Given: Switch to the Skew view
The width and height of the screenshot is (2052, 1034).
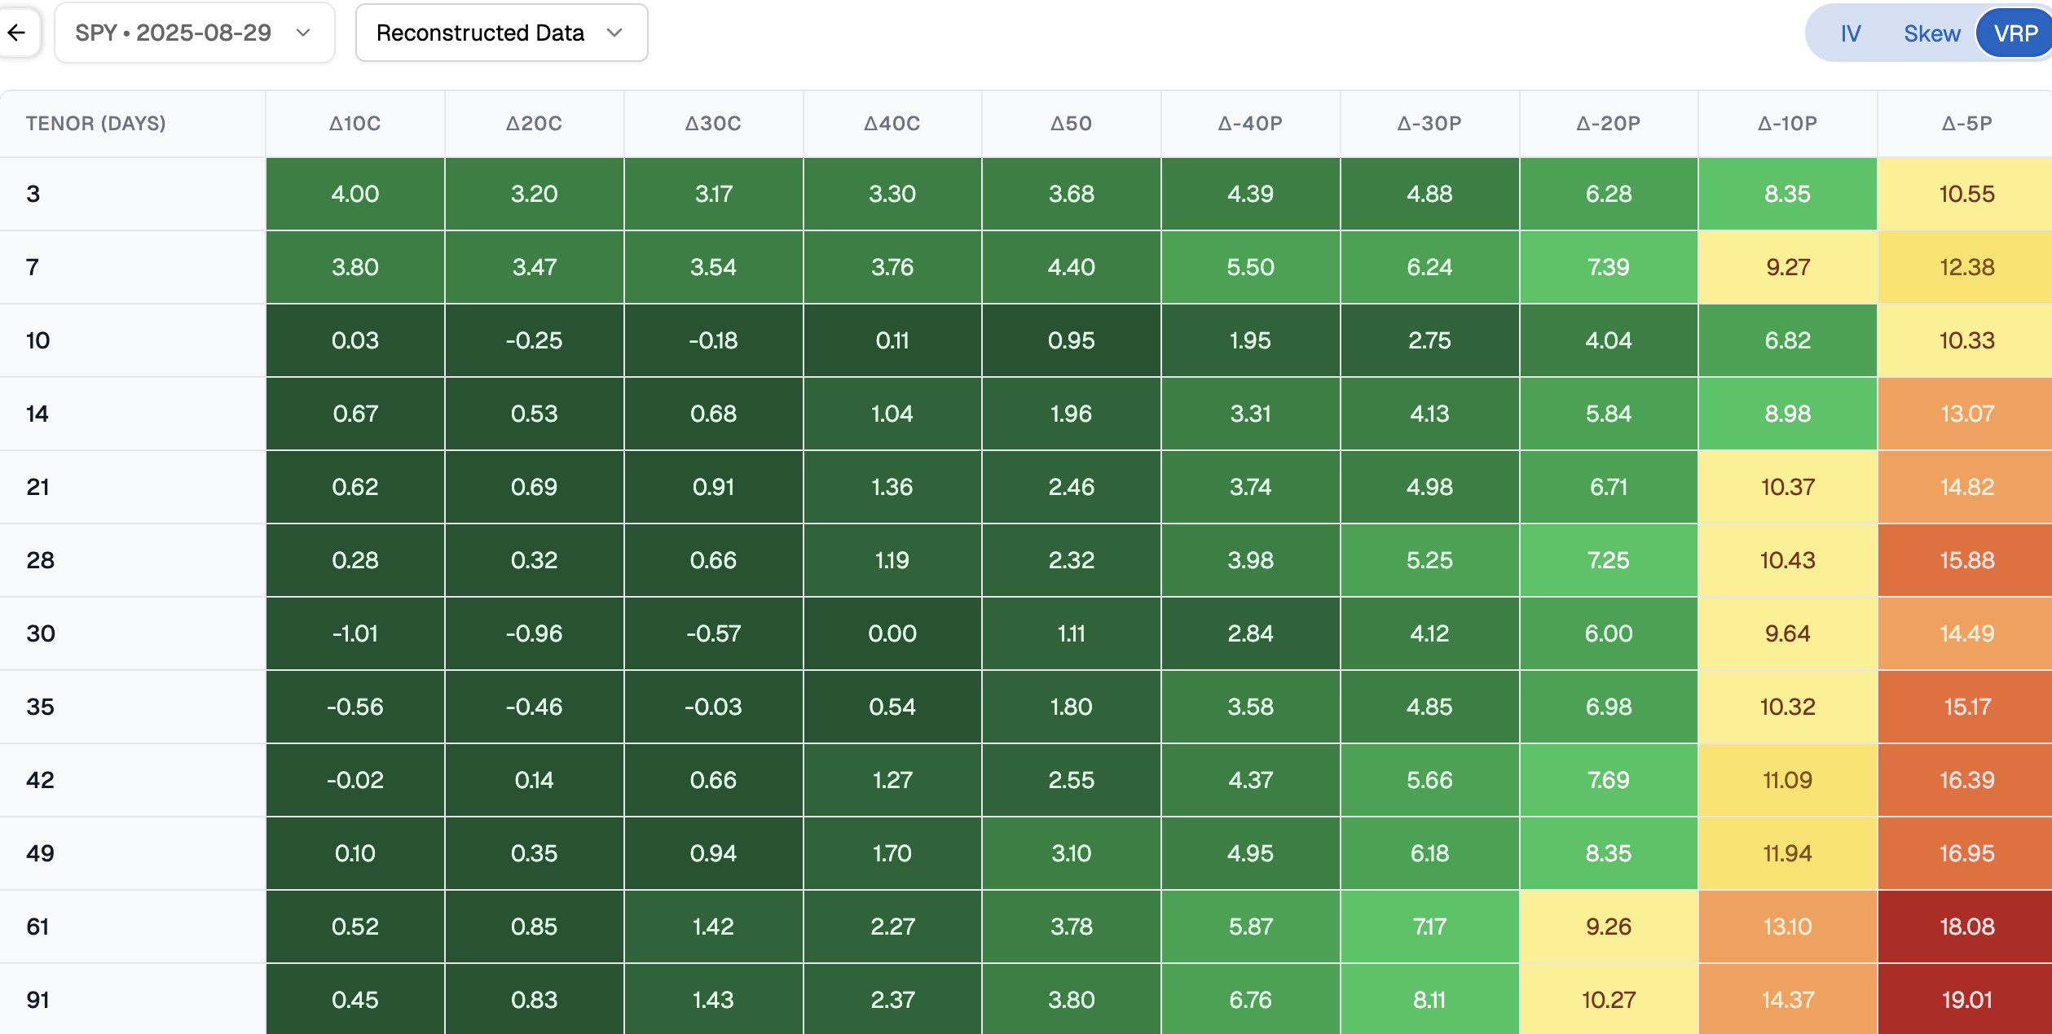Looking at the screenshot, I should pos(1931,33).
